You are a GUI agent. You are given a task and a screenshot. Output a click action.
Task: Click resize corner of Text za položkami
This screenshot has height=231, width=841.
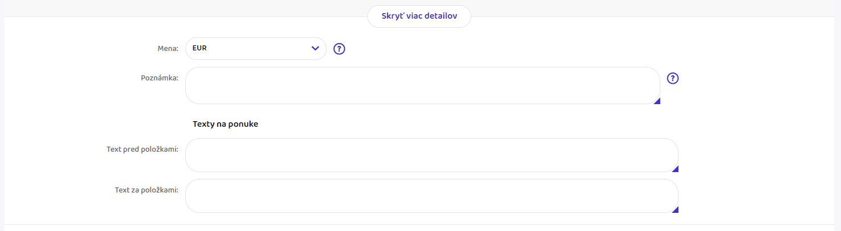[x=675, y=209]
